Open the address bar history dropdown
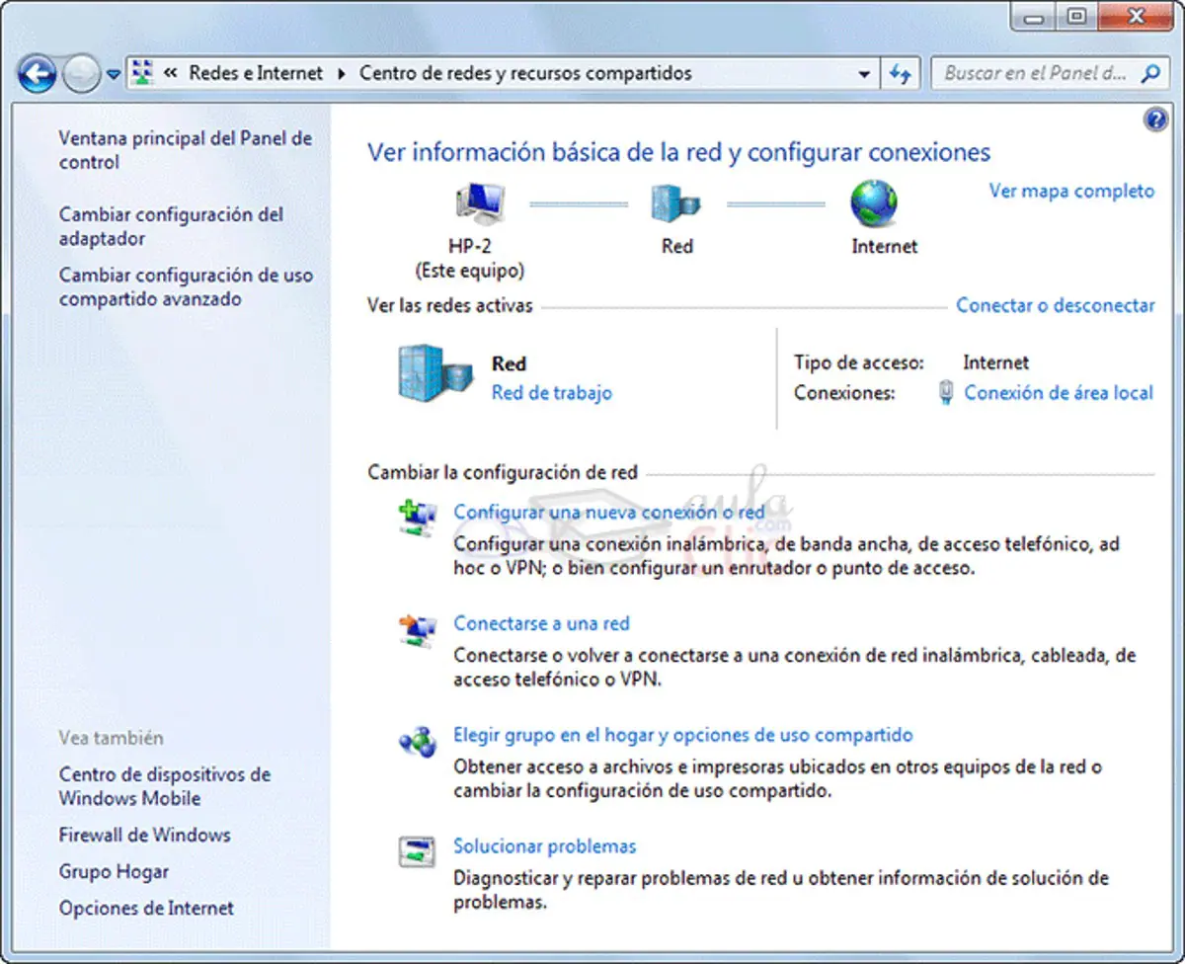The height and width of the screenshot is (964, 1185). (864, 74)
